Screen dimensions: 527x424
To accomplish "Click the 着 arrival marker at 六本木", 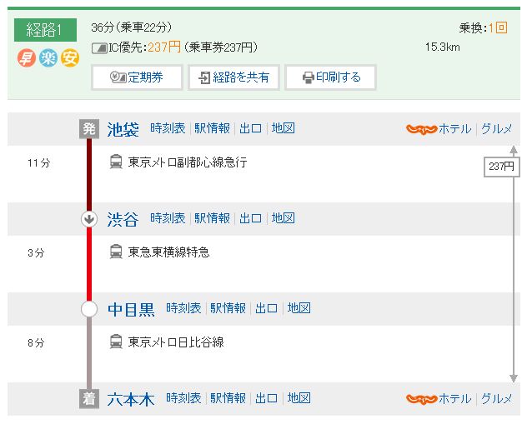I will [88, 399].
